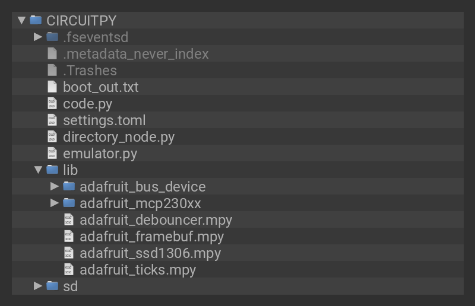
Task: Select the .metadata_never_index file name
Action: [x=136, y=54]
